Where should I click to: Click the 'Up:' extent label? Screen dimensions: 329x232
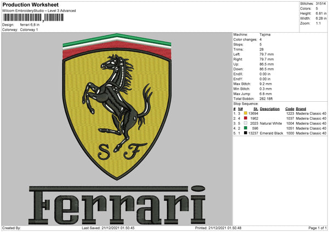(236, 64)
